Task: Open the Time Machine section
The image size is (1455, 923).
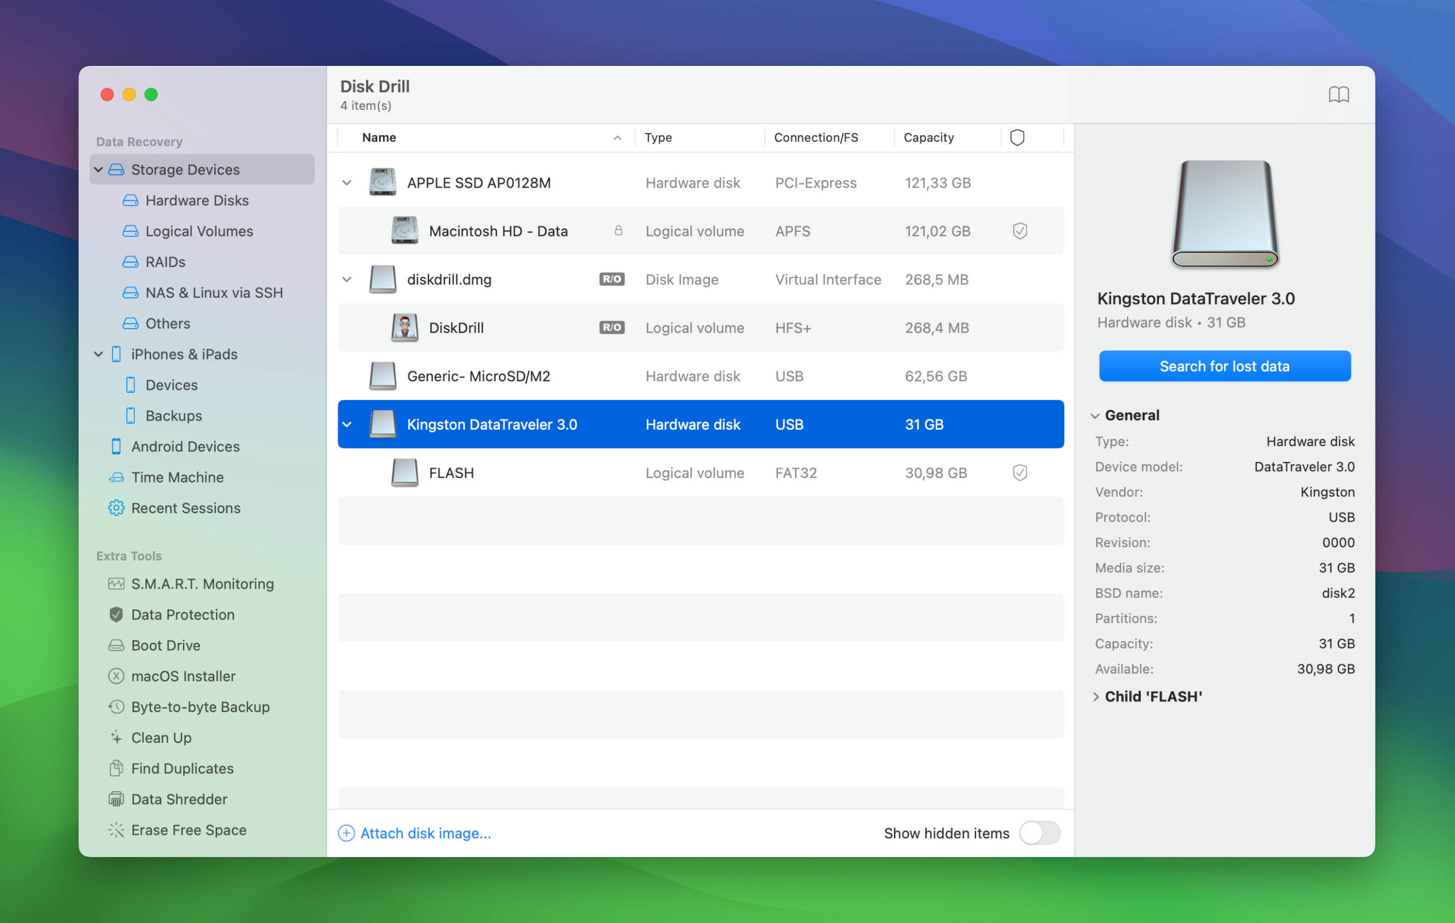Action: tap(177, 477)
